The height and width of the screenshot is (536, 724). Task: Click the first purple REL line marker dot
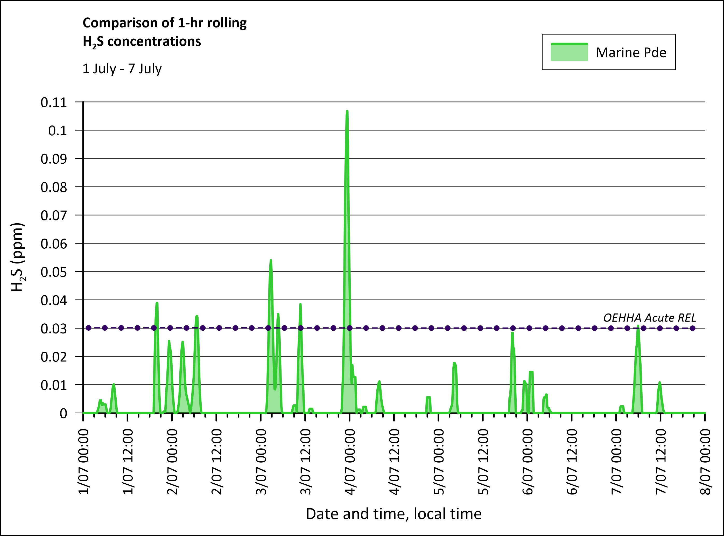pyautogui.click(x=89, y=328)
